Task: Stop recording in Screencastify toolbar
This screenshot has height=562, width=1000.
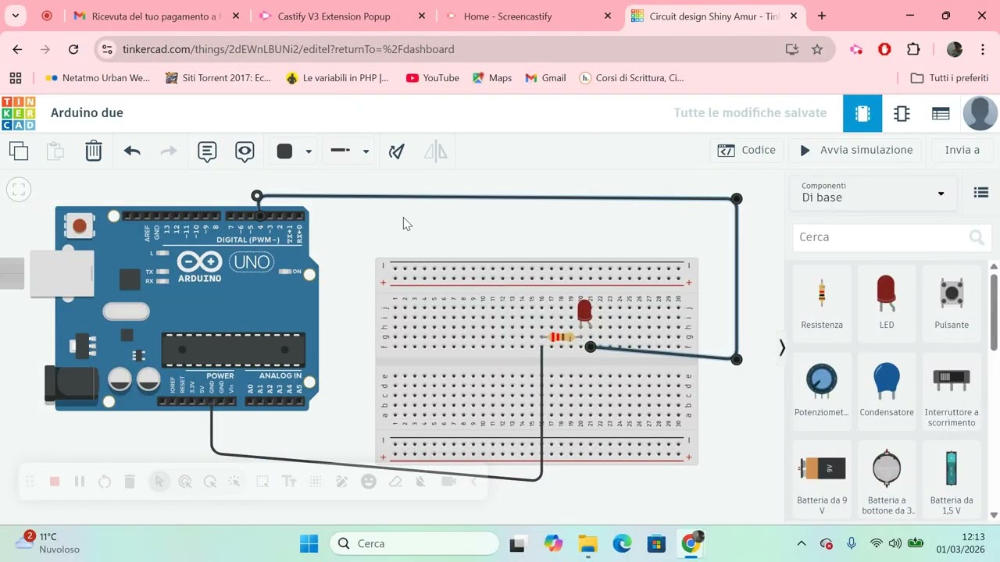Action: click(x=55, y=482)
